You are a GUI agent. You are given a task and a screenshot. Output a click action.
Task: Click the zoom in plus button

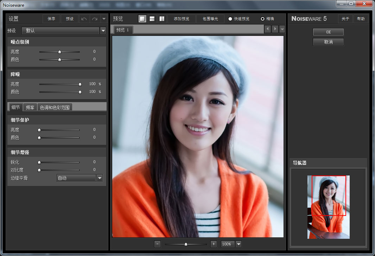[214, 244]
